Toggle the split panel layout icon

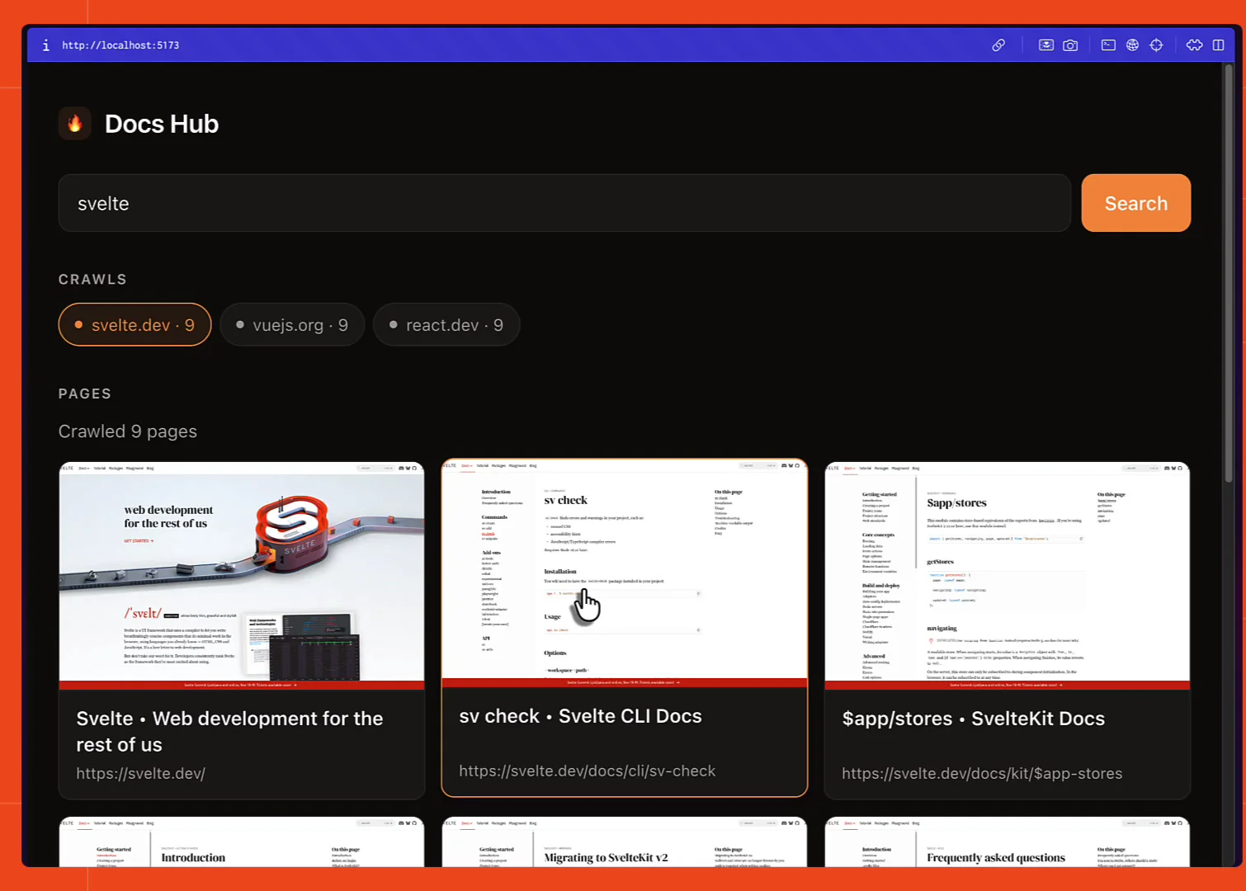tap(1218, 45)
